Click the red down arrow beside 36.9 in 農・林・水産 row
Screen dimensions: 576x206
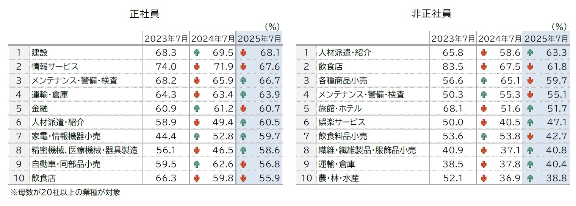(483, 178)
